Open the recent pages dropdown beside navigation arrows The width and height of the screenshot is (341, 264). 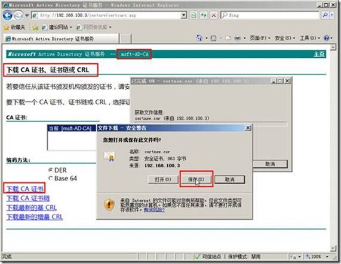[x=27, y=15]
